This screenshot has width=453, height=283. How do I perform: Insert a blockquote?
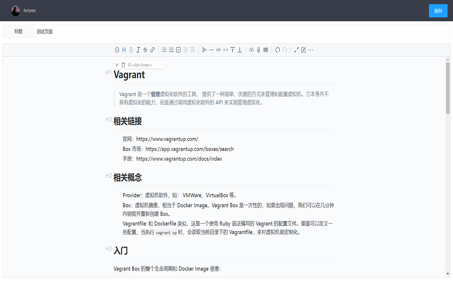click(x=204, y=50)
